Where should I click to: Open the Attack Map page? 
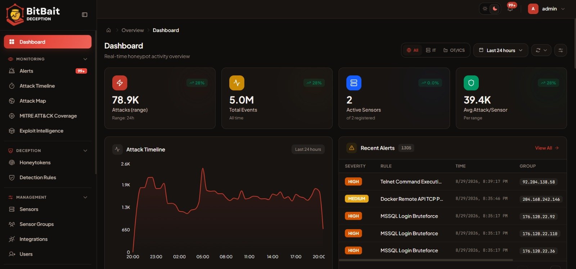pos(48,101)
